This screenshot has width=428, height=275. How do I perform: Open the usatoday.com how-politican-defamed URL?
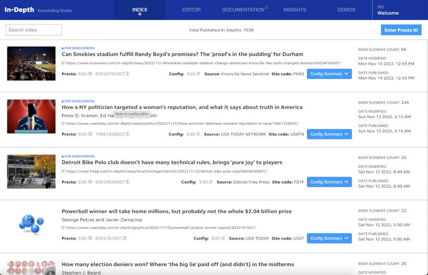[182, 123]
